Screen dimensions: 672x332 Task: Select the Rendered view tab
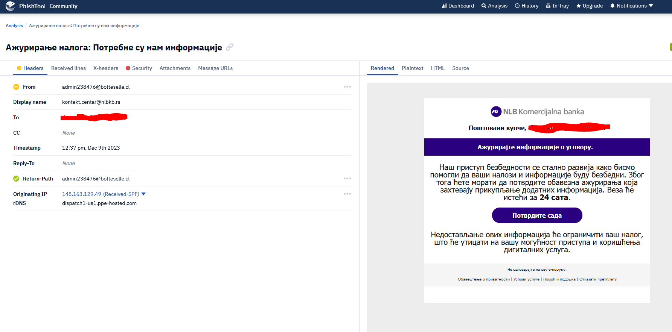(382, 68)
